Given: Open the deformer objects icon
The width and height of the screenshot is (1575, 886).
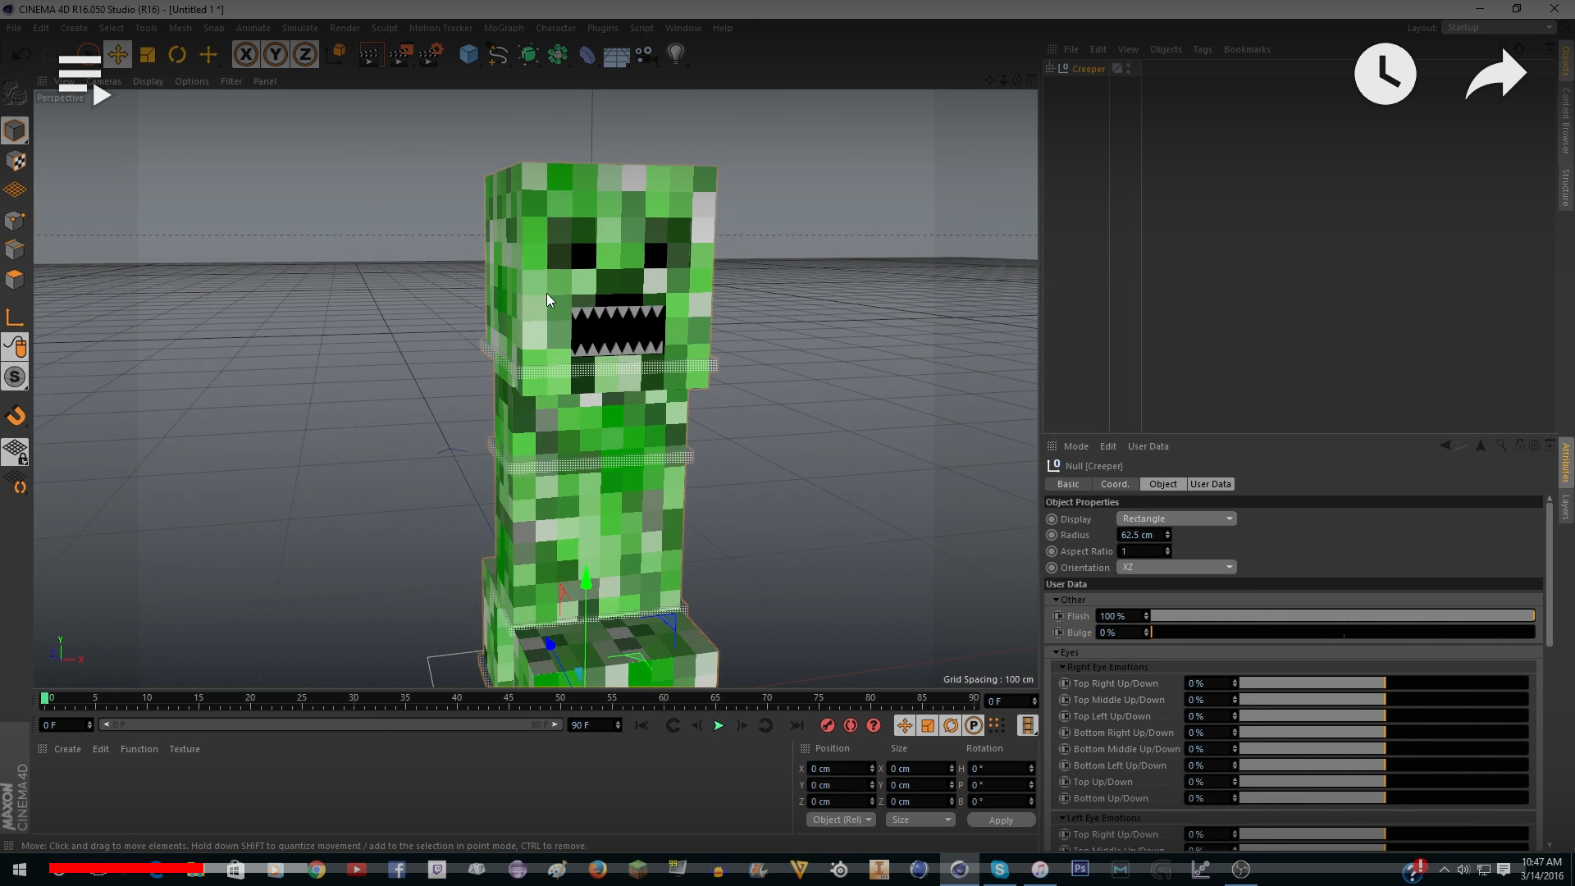Looking at the screenshot, I should point(587,55).
